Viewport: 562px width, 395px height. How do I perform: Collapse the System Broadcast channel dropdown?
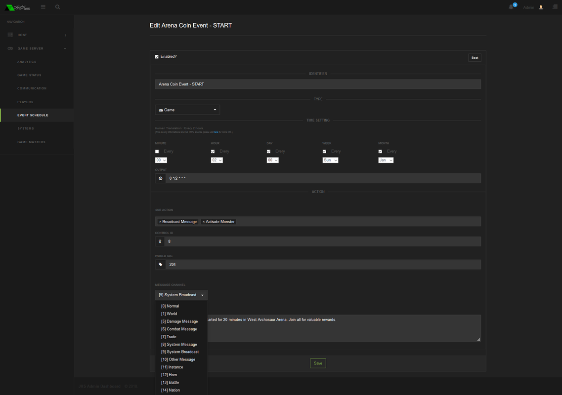181,295
